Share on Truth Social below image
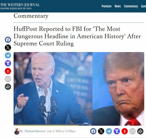The image size is (146, 138). (x=117, y=131)
